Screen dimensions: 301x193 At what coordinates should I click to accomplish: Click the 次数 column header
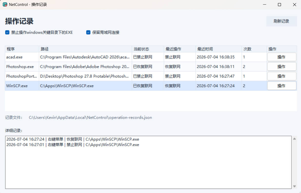click(254, 49)
